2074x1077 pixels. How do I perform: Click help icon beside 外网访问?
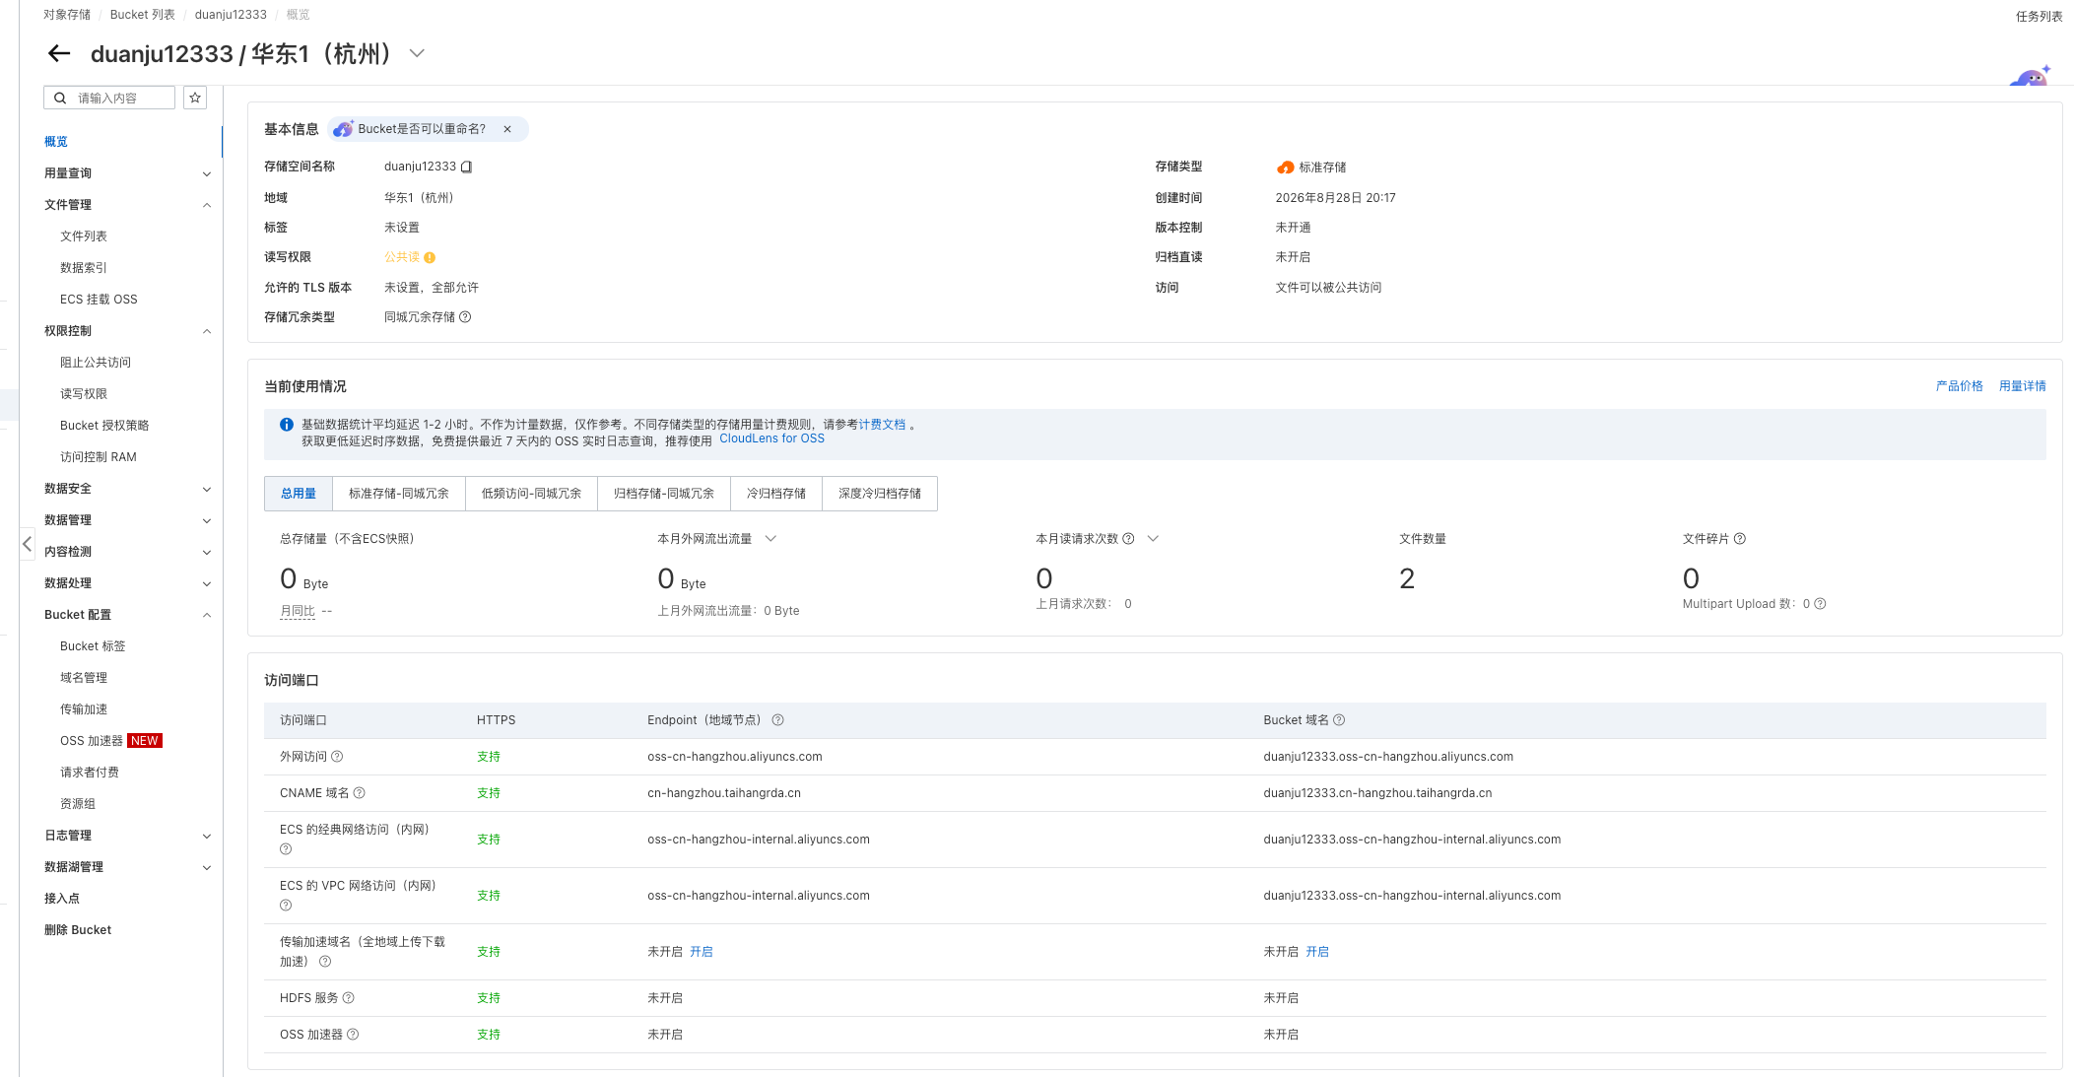click(337, 757)
